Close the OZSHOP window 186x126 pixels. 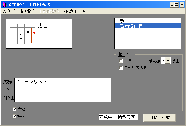coord(182,5)
